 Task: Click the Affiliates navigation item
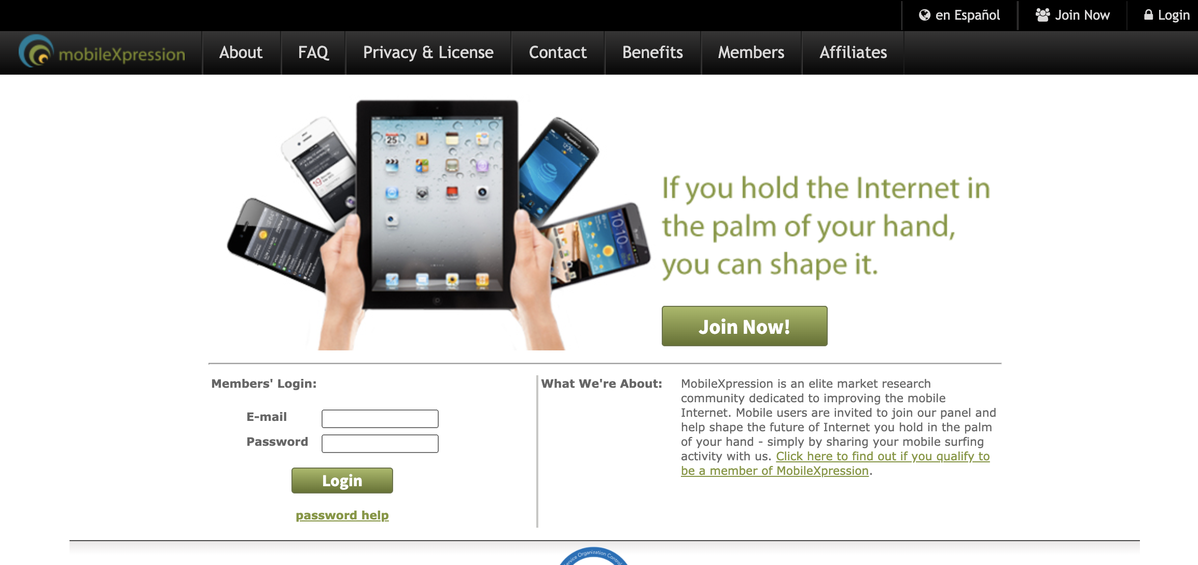click(853, 52)
